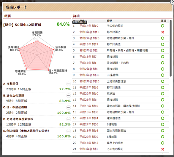174x157 pixels.
Task: Open question 平成18年 問49
Action: pos(89,106)
